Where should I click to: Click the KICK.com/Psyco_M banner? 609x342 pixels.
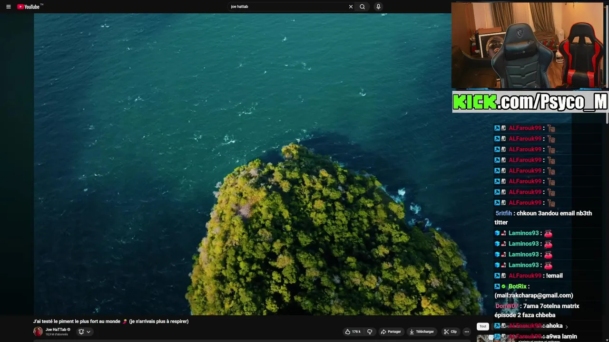tap(530, 102)
